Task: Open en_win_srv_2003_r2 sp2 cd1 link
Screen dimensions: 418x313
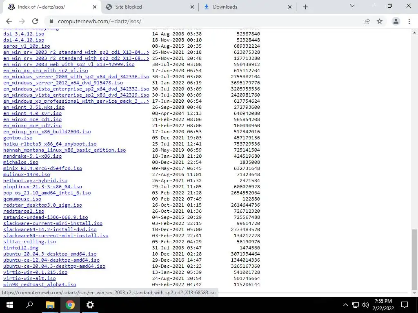Action: 76,52
